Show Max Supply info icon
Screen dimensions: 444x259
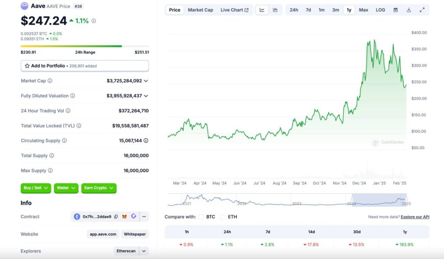pos(50,171)
